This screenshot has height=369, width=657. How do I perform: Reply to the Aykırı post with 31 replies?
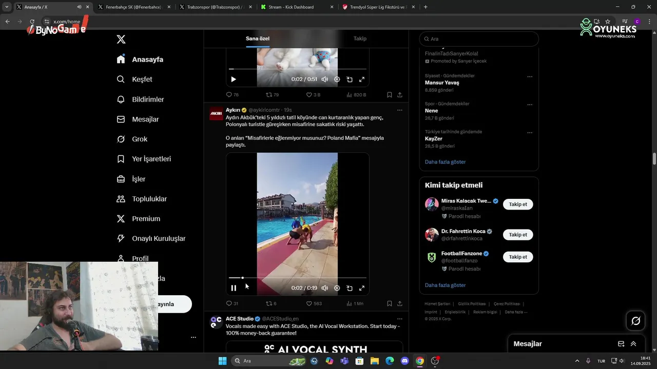pos(232,303)
